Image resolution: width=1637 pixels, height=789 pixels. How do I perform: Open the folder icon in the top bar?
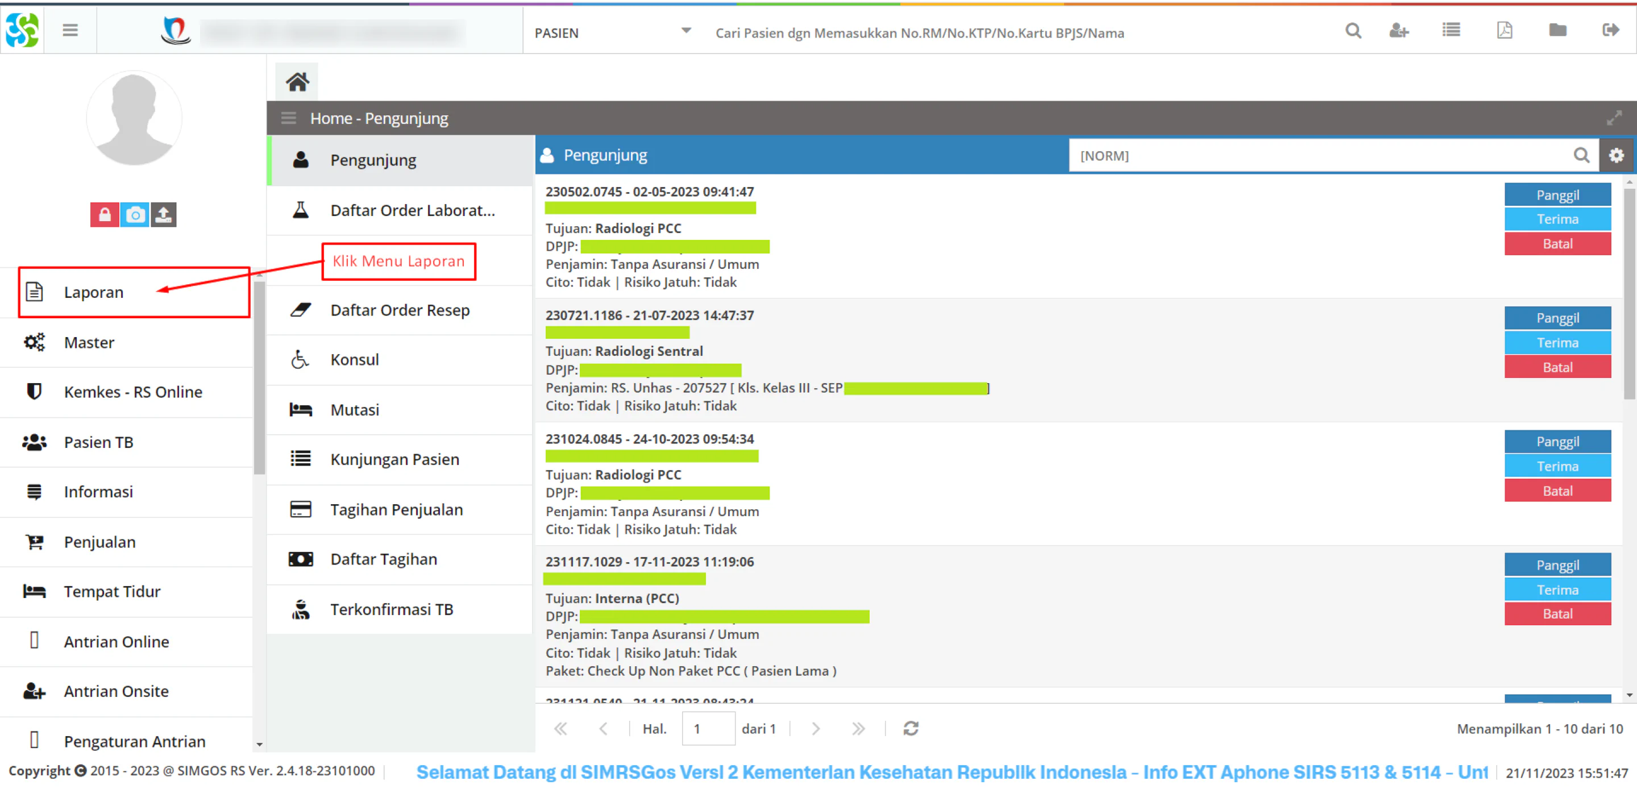tap(1557, 30)
